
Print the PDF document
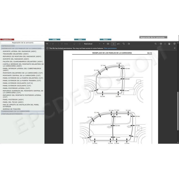coord(161,44)
